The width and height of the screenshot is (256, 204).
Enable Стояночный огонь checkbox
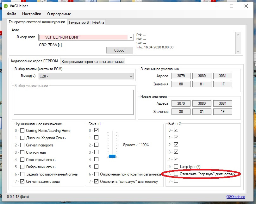[22, 159]
